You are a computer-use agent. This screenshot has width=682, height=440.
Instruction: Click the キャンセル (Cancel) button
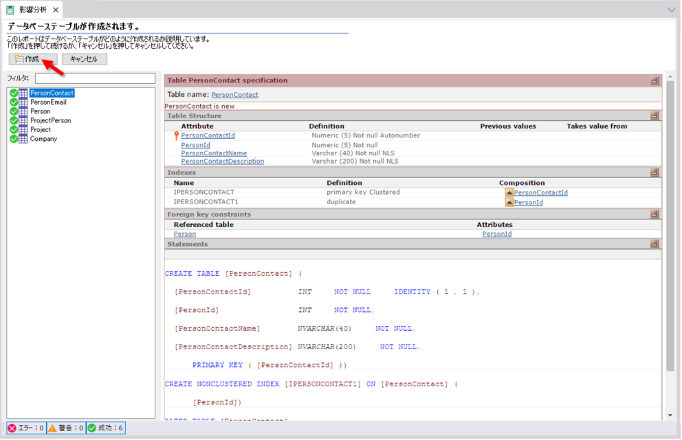pos(85,59)
